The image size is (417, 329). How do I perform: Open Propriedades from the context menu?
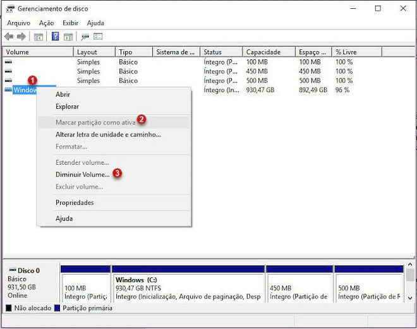point(114,203)
